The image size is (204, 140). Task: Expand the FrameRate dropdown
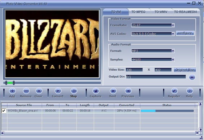pos(173,25)
